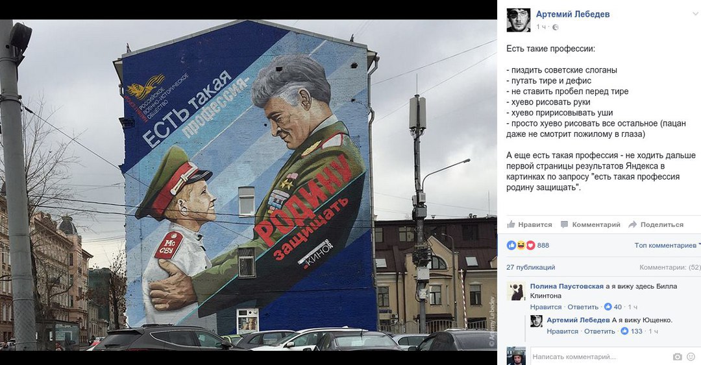
Task: Click Ответить under Лебедев's Ющенко reply
Action: coord(600,331)
